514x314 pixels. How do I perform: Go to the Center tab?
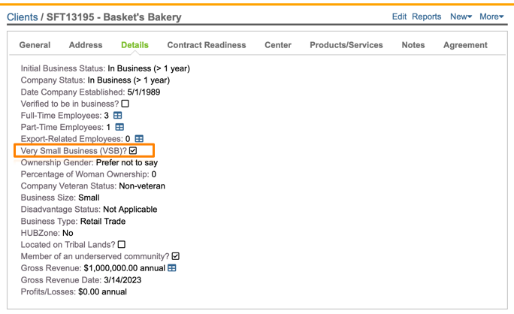pos(278,45)
